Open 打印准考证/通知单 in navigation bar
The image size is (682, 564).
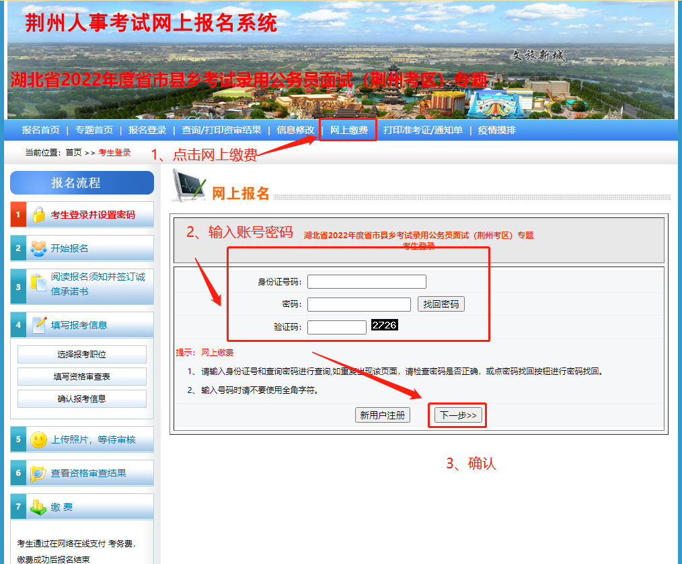click(422, 130)
